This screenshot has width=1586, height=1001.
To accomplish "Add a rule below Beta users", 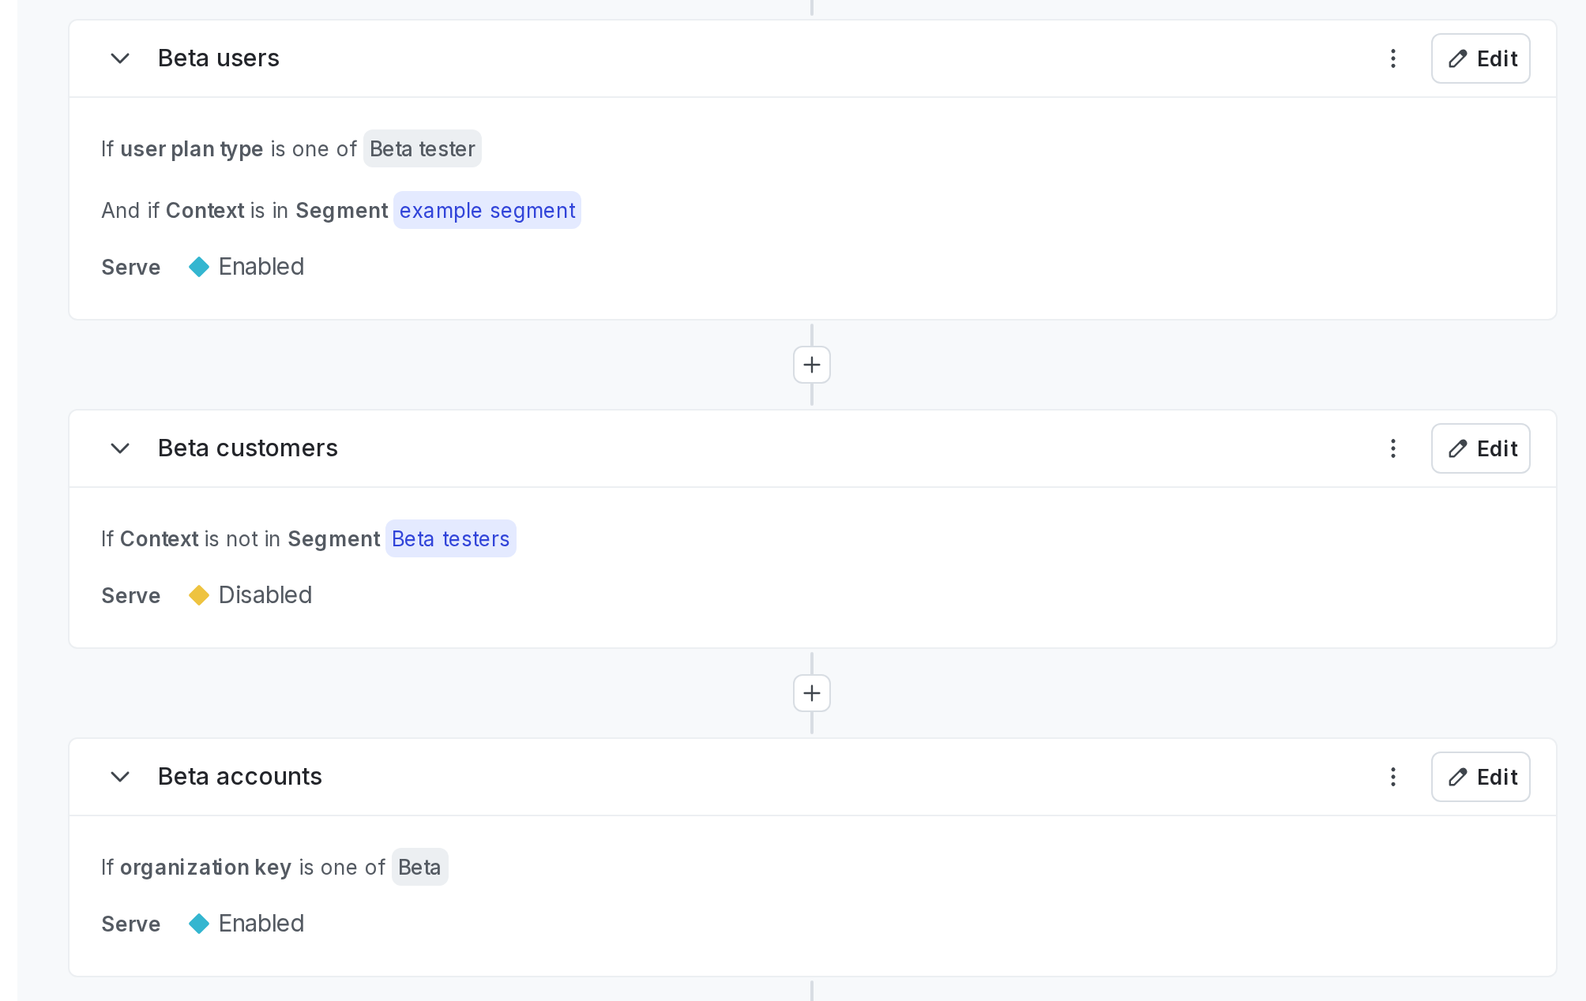I will (812, 365).
